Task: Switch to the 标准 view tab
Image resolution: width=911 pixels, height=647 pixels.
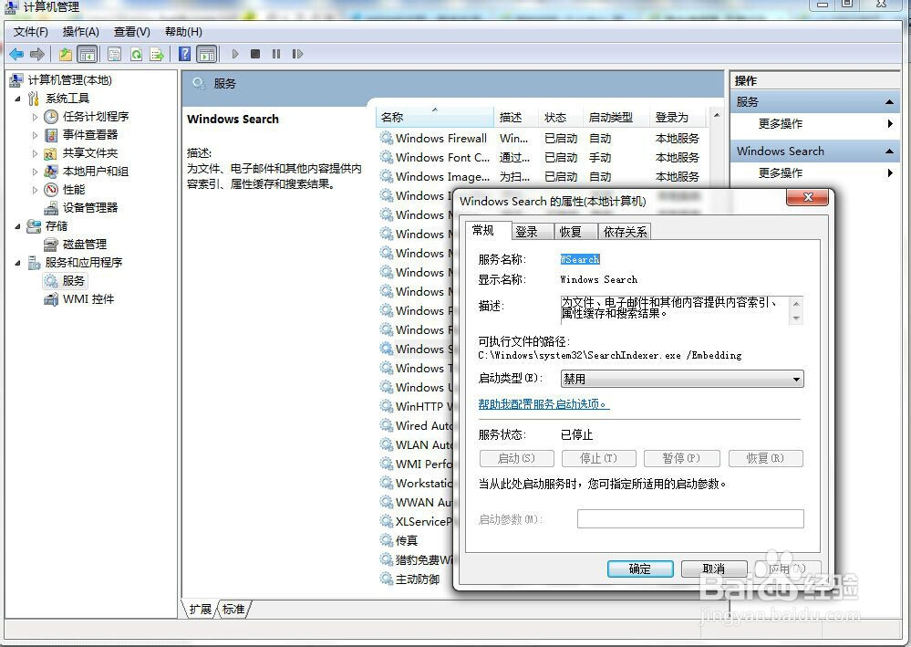Action: tap(233, 610)
